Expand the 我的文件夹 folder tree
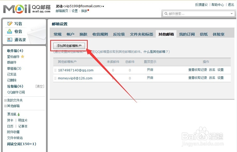The image size is (237, 152). (5, 100)
